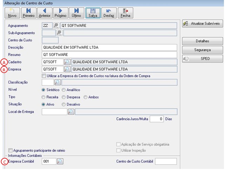Search Local de Entrega with magnifier icon

(71, 112)
